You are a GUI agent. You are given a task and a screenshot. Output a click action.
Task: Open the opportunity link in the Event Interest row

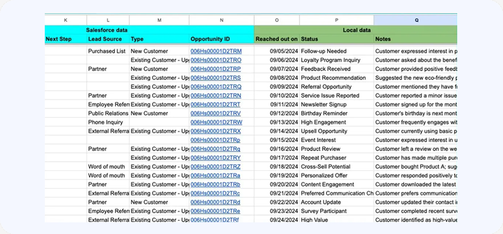coord(215,140)
